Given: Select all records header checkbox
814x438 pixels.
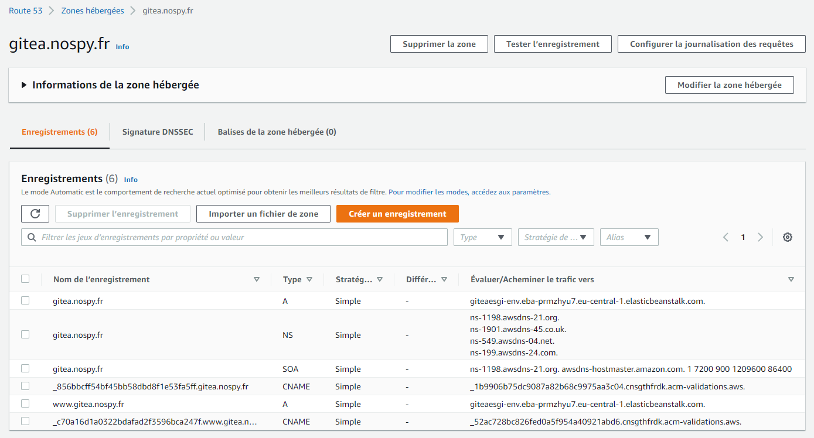Looking at the screenshot, I should point(25,279).
